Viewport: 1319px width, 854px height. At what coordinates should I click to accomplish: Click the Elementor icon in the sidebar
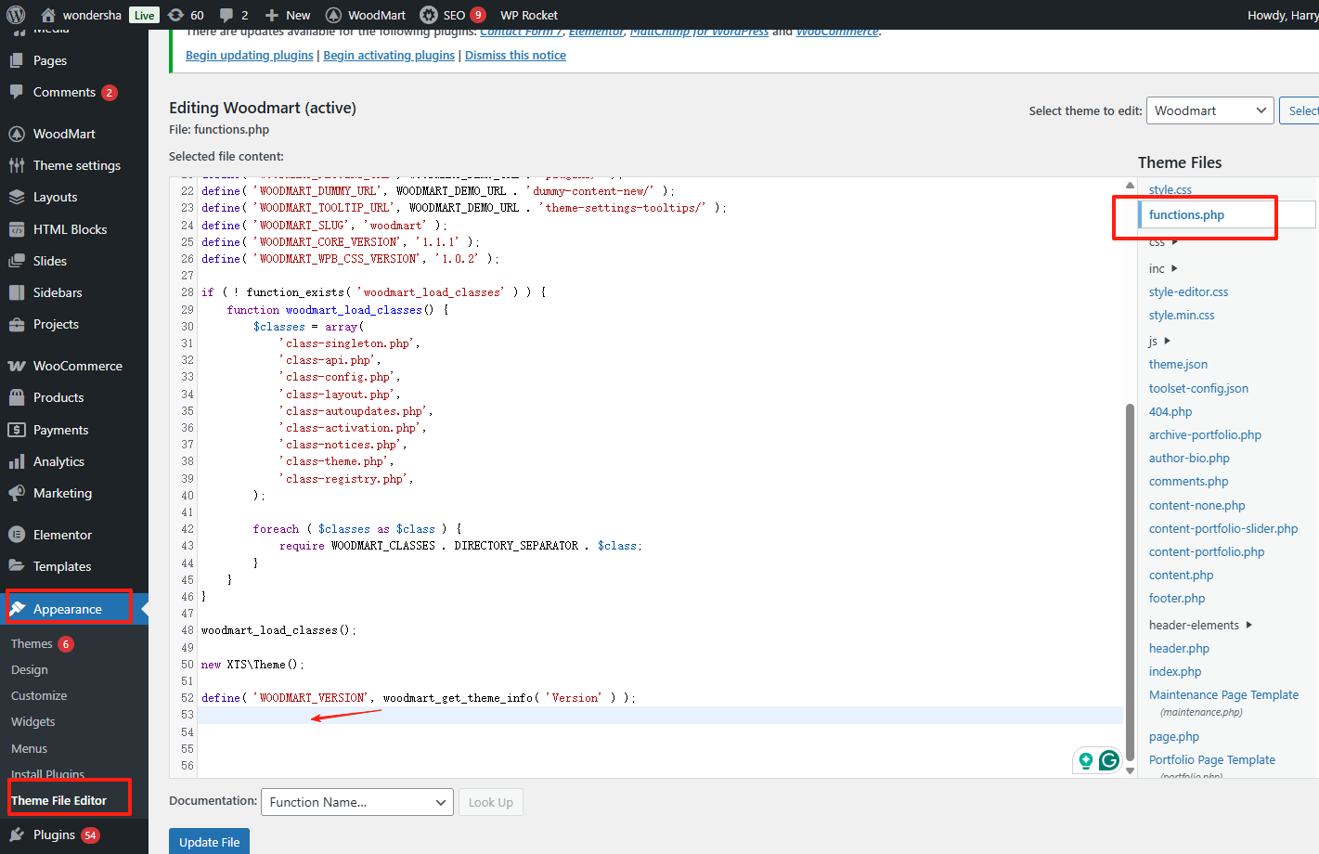17,535
